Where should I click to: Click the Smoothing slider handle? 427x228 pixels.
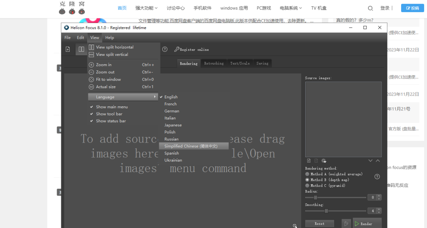pyautogui.click(x=326, y=211)
